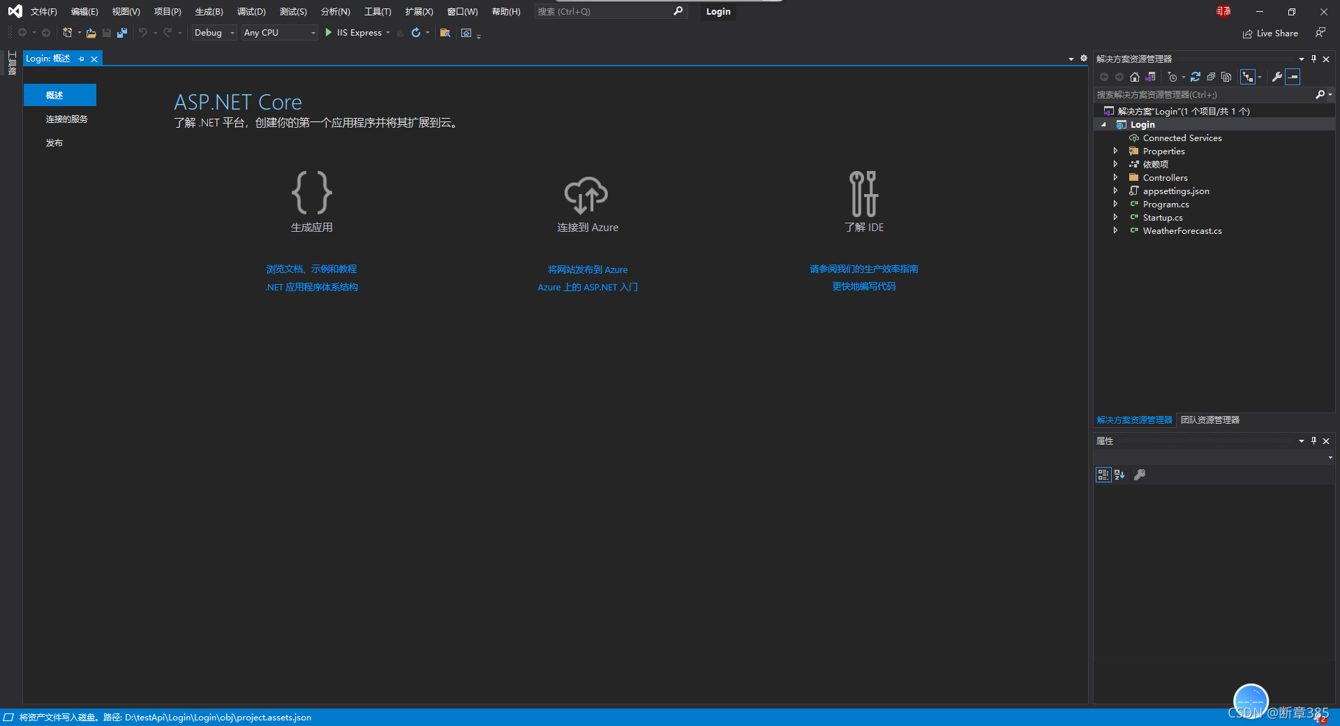Click Solution Explorer search magnifier icon
Image resolution: width=1340 pixels, height=726 pixels.
coord(1320,94)
